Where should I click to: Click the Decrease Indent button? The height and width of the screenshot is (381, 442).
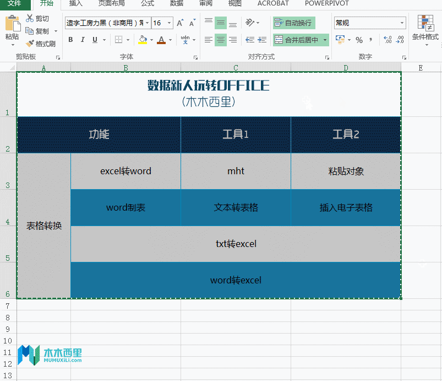(250, 39)
